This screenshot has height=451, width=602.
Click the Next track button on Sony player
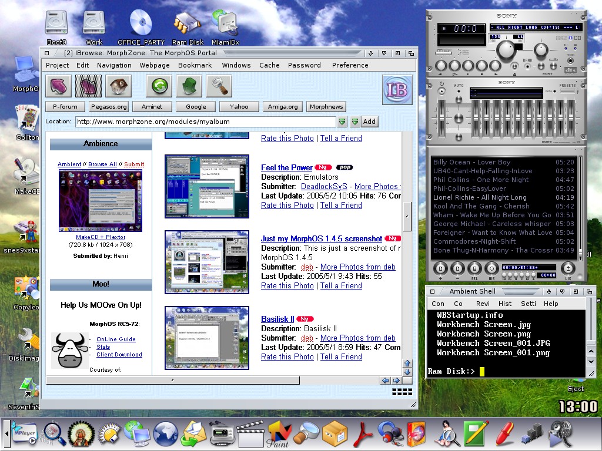coord(495,66)
